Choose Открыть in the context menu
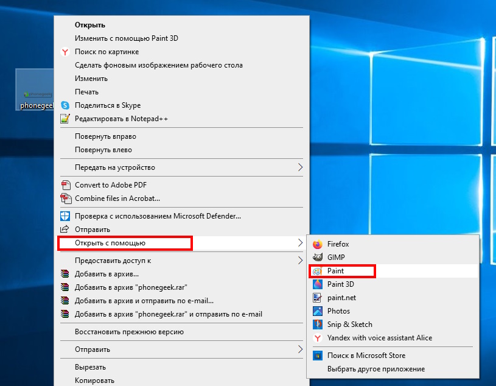This screenshot has width=496, height=386. [x=90, y=25]
